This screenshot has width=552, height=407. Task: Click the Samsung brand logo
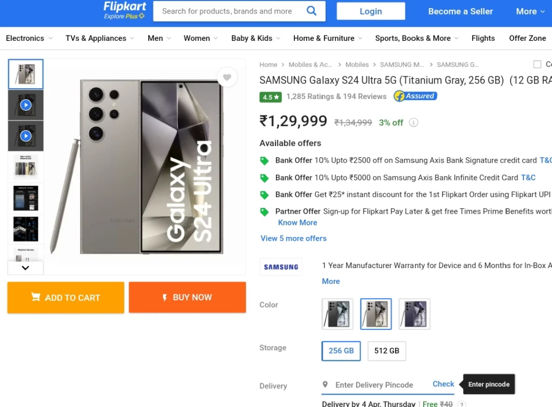(281, 267)
